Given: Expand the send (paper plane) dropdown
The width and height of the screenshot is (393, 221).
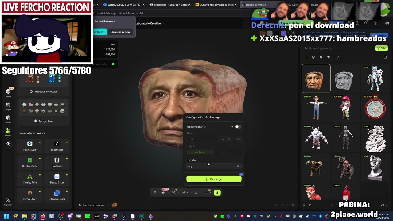Looking at the screenshot, I should click(187, 193).
